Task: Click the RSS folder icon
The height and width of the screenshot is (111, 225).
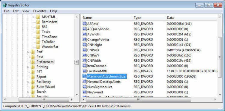Action: tap(38, 27)
